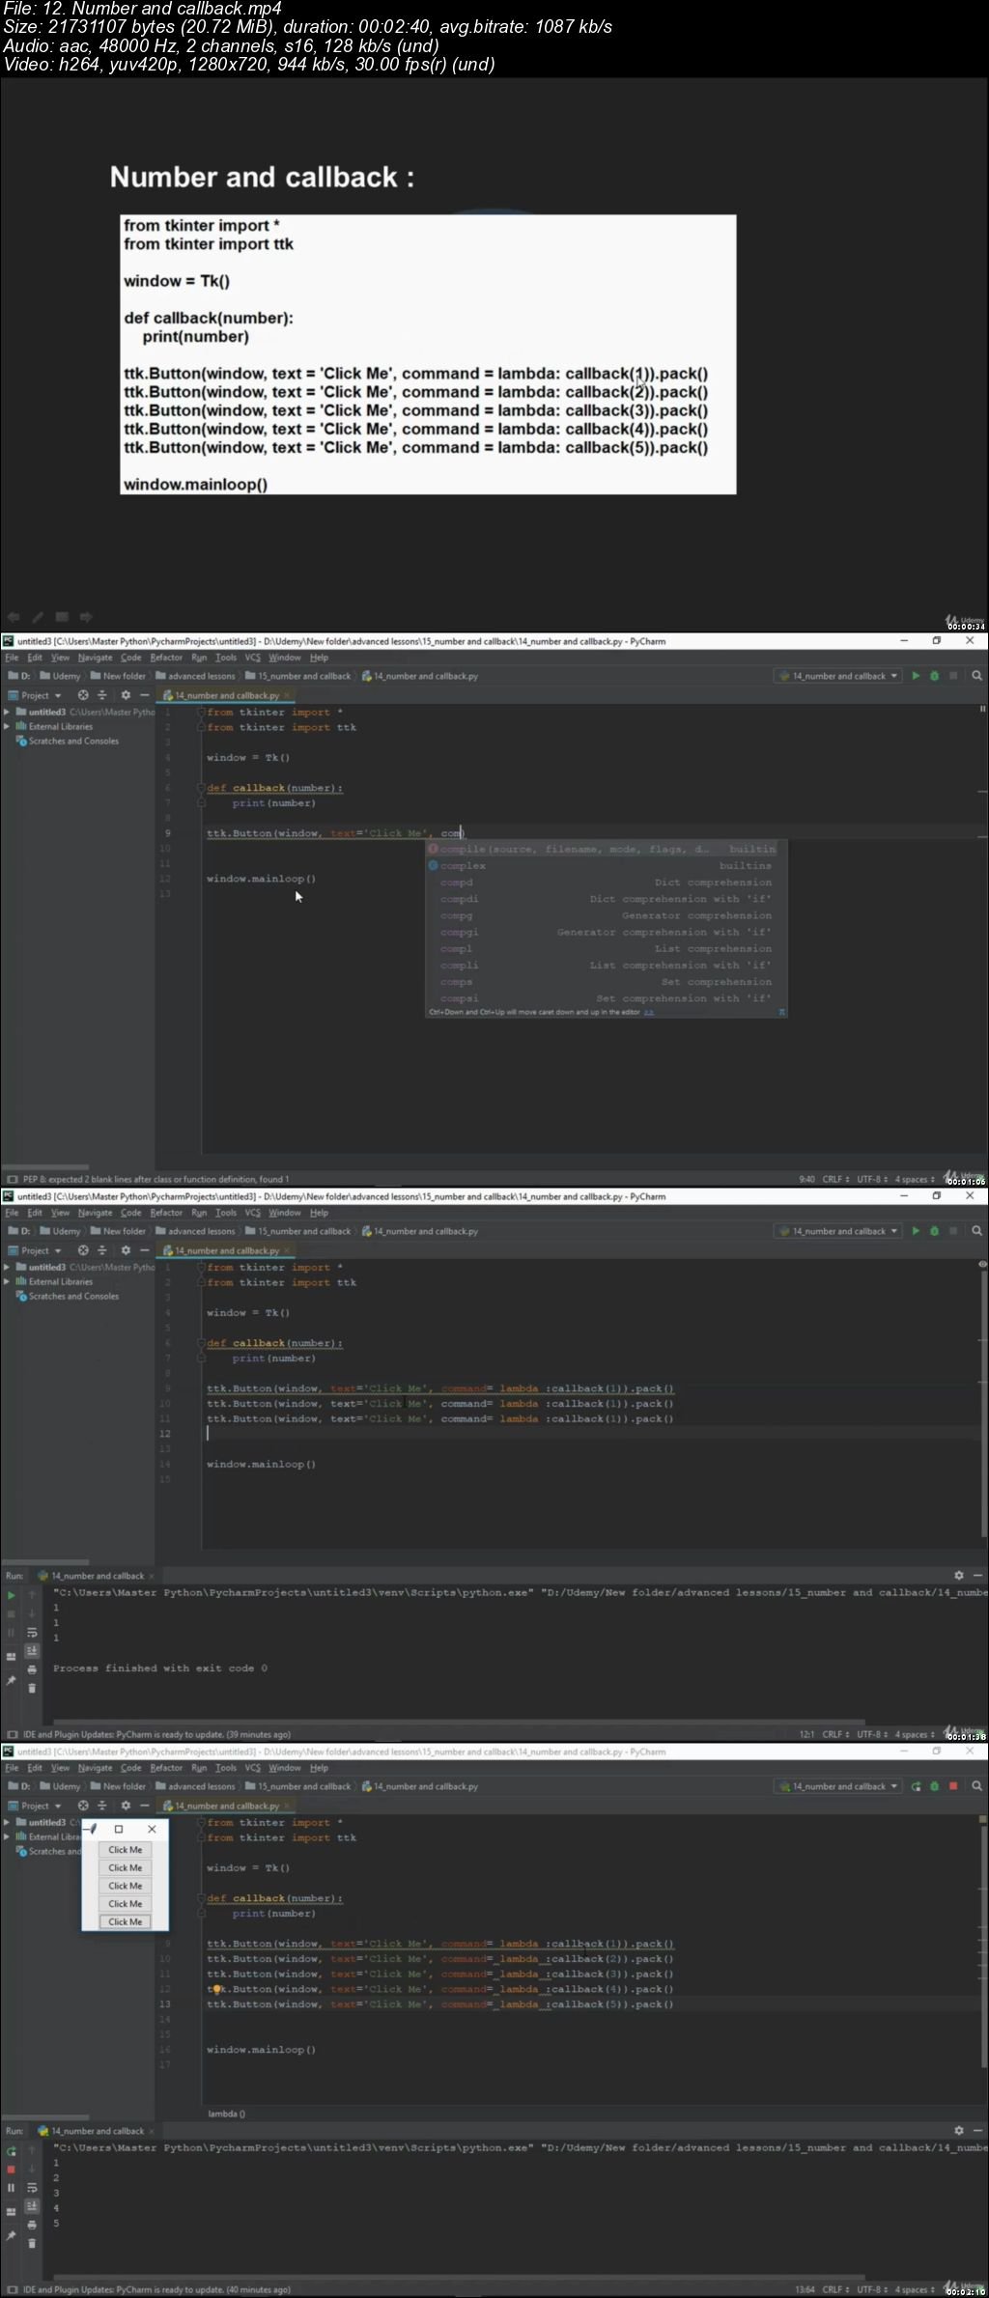Follow the >> link in the autocomplete popup hint
This screenshot has width=989, height=2298.
tap(649, 1012)
